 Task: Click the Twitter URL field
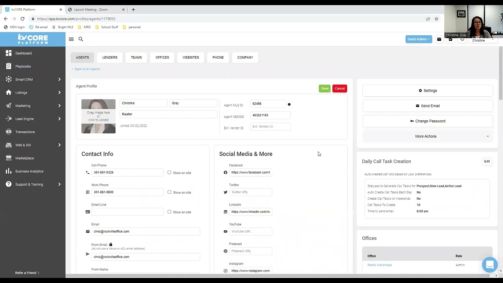click(x=251, y=192)
